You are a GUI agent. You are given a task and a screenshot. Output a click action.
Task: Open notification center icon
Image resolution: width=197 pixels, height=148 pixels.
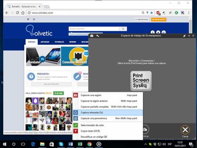pyautogui.click(x=191, y=144)
